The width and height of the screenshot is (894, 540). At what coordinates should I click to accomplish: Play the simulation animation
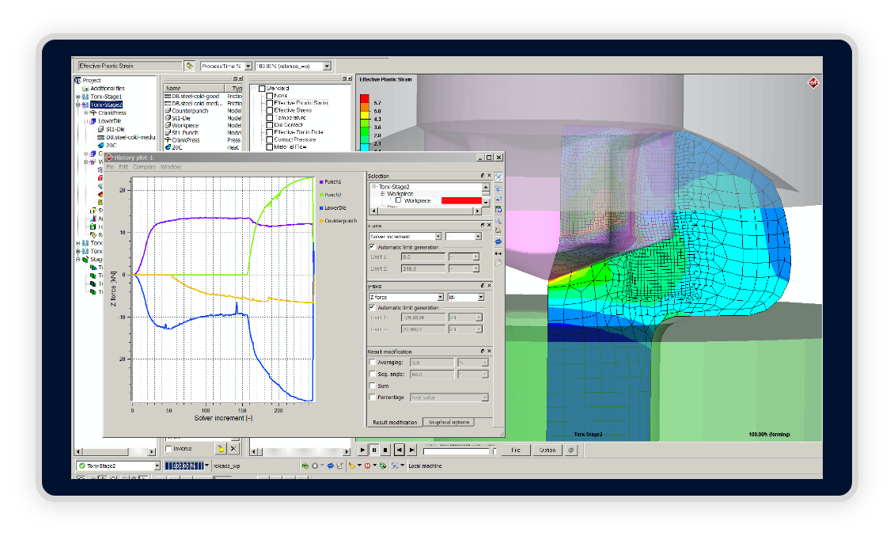(362, 451)
